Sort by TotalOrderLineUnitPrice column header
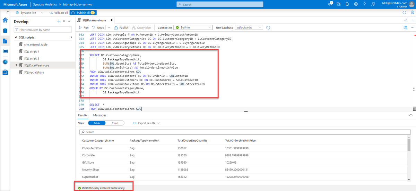 (240, 140)
